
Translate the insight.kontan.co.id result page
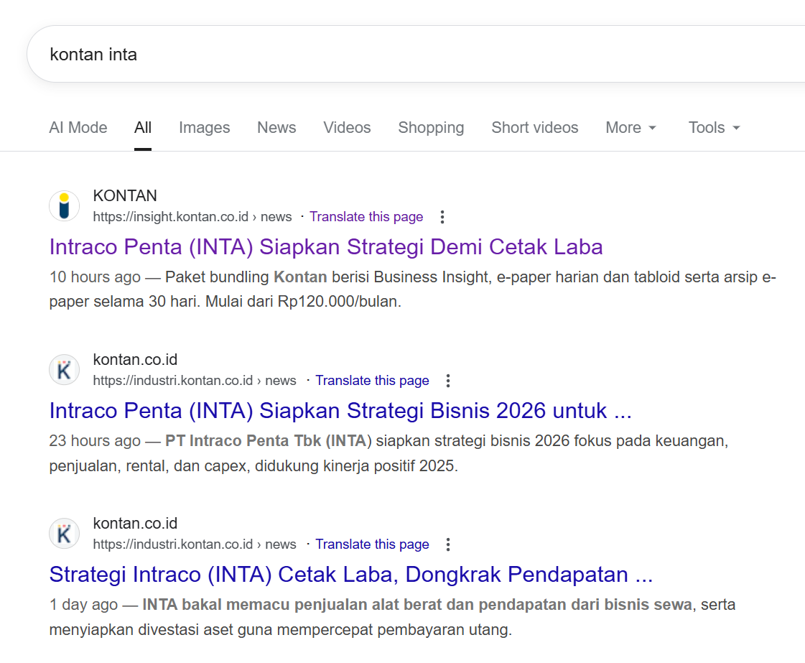[366, 217]
